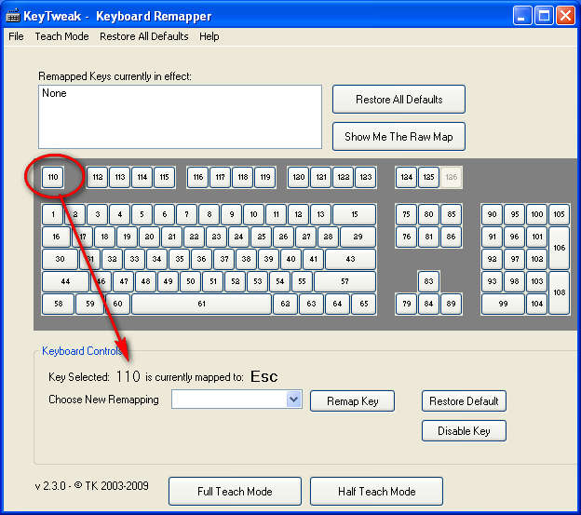Start Half Teach Mode
This screenshot has width=581, height=515.
[376, 492]
